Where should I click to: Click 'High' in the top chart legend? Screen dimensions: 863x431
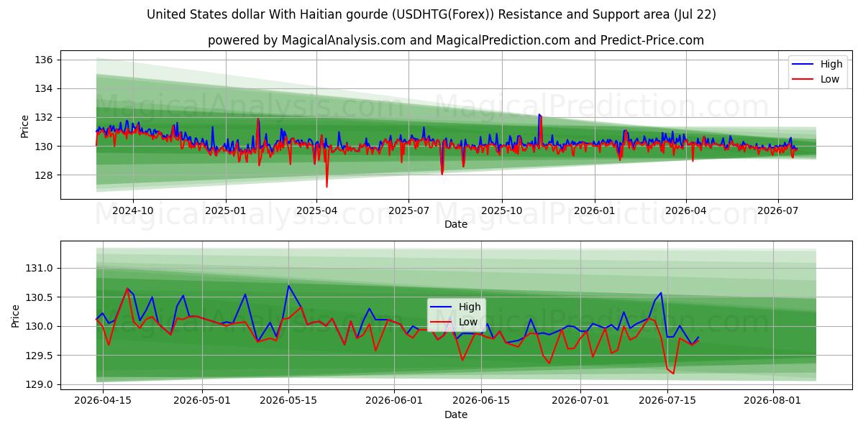click(831, 64)
